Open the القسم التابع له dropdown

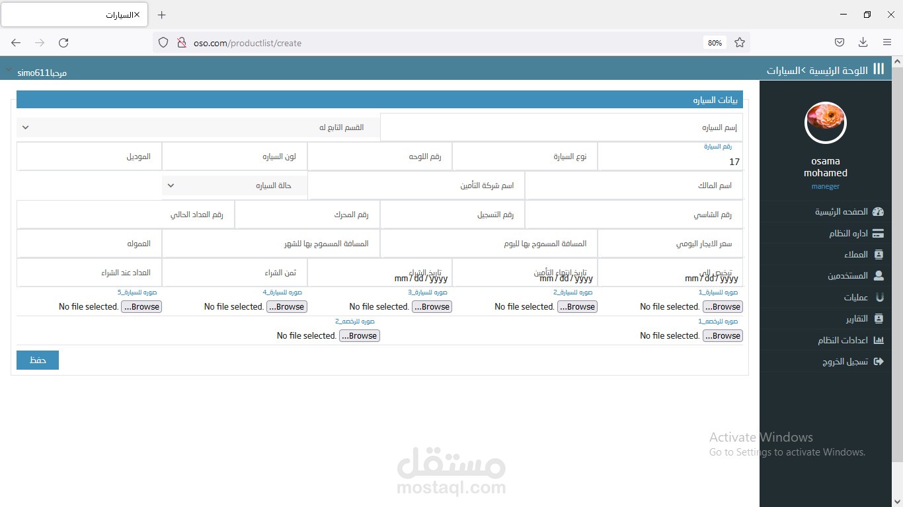pos(198,127)
